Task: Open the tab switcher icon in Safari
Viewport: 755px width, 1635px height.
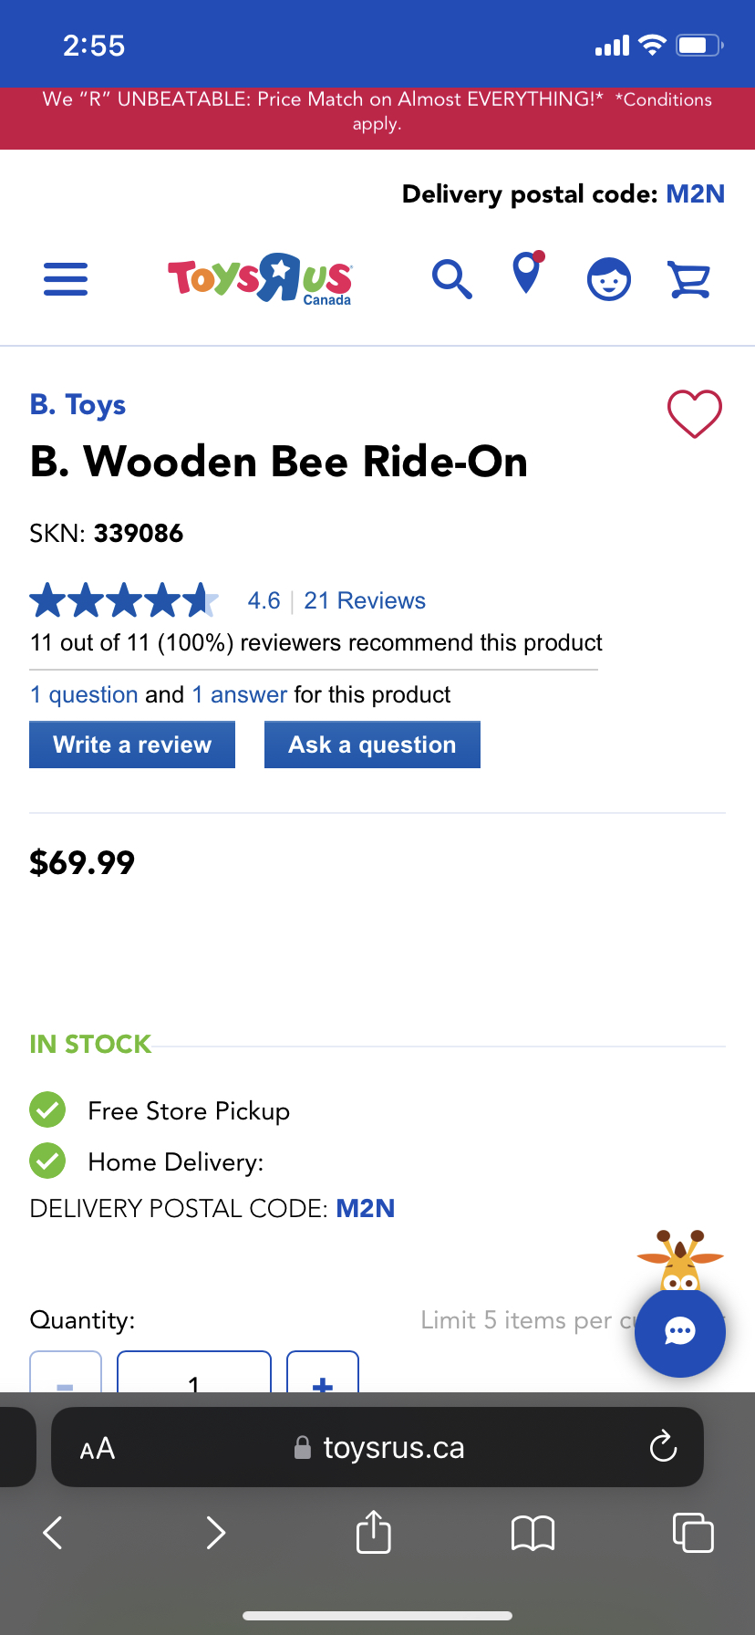Action: tap(693, 1533)
